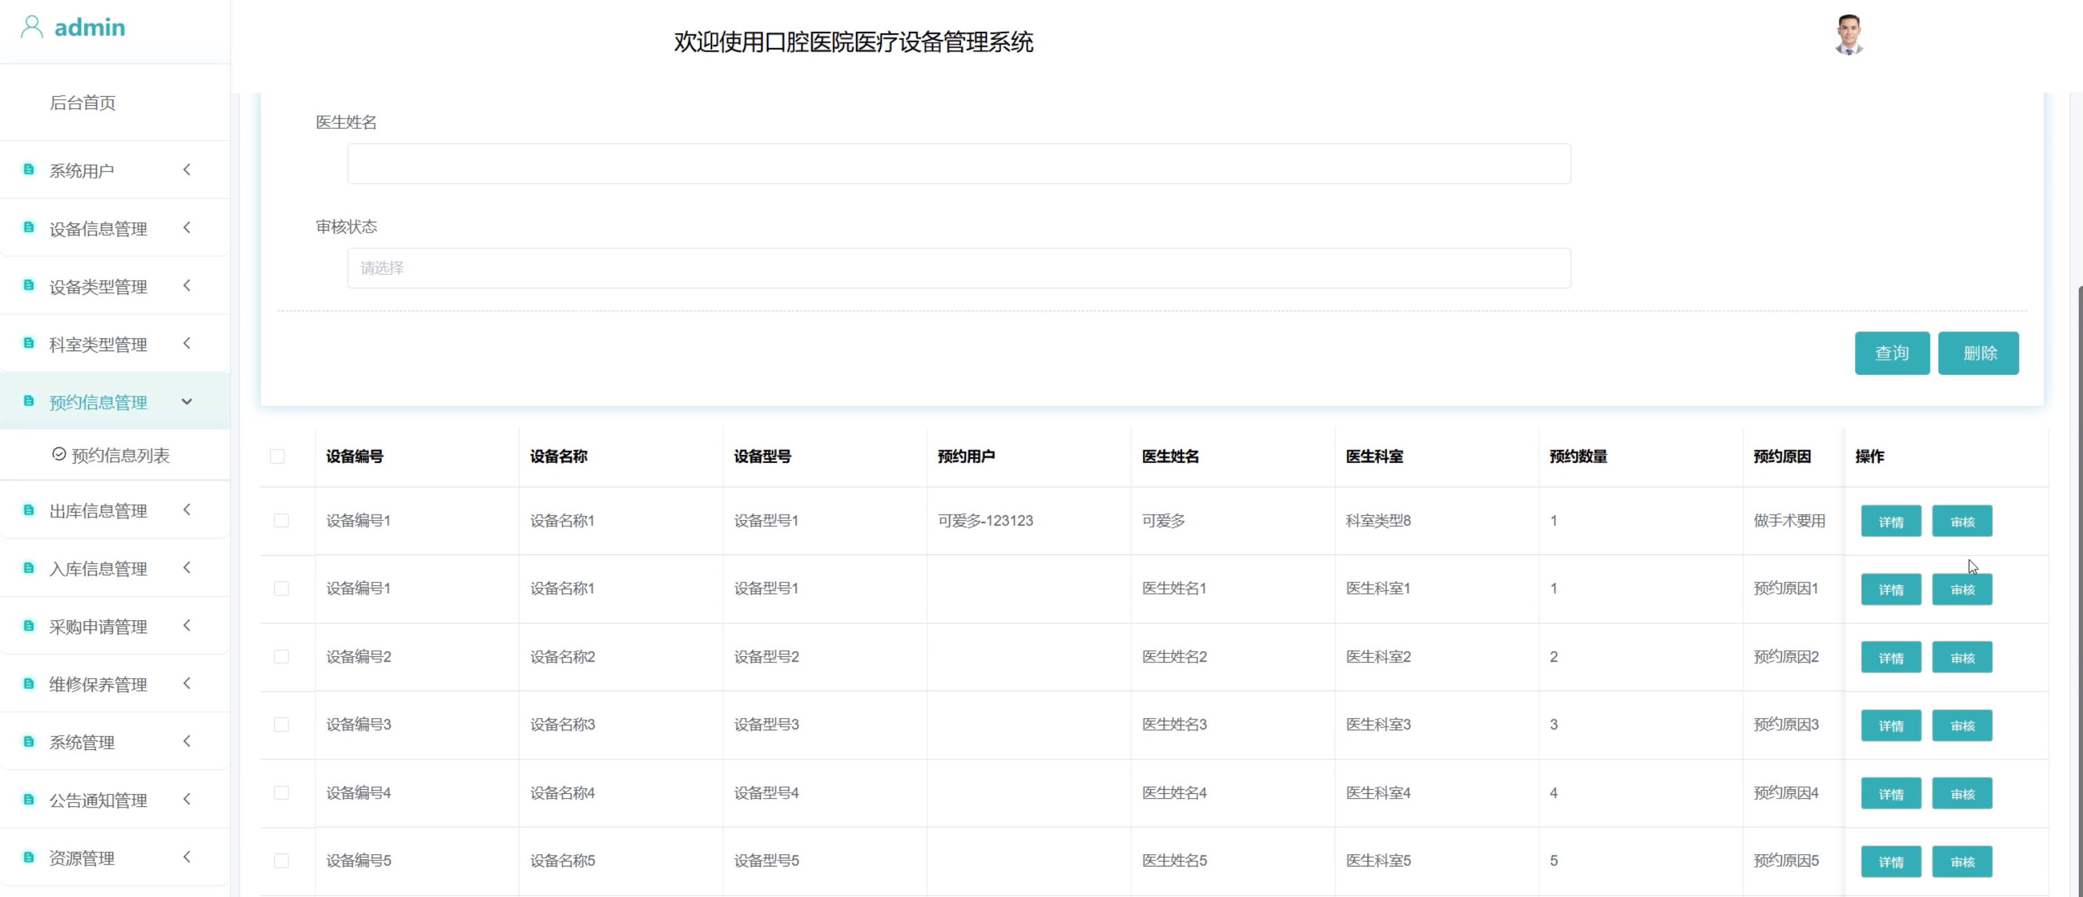
Task: Toggle the select-all checkbox in table header
Action: coord(277,456)
